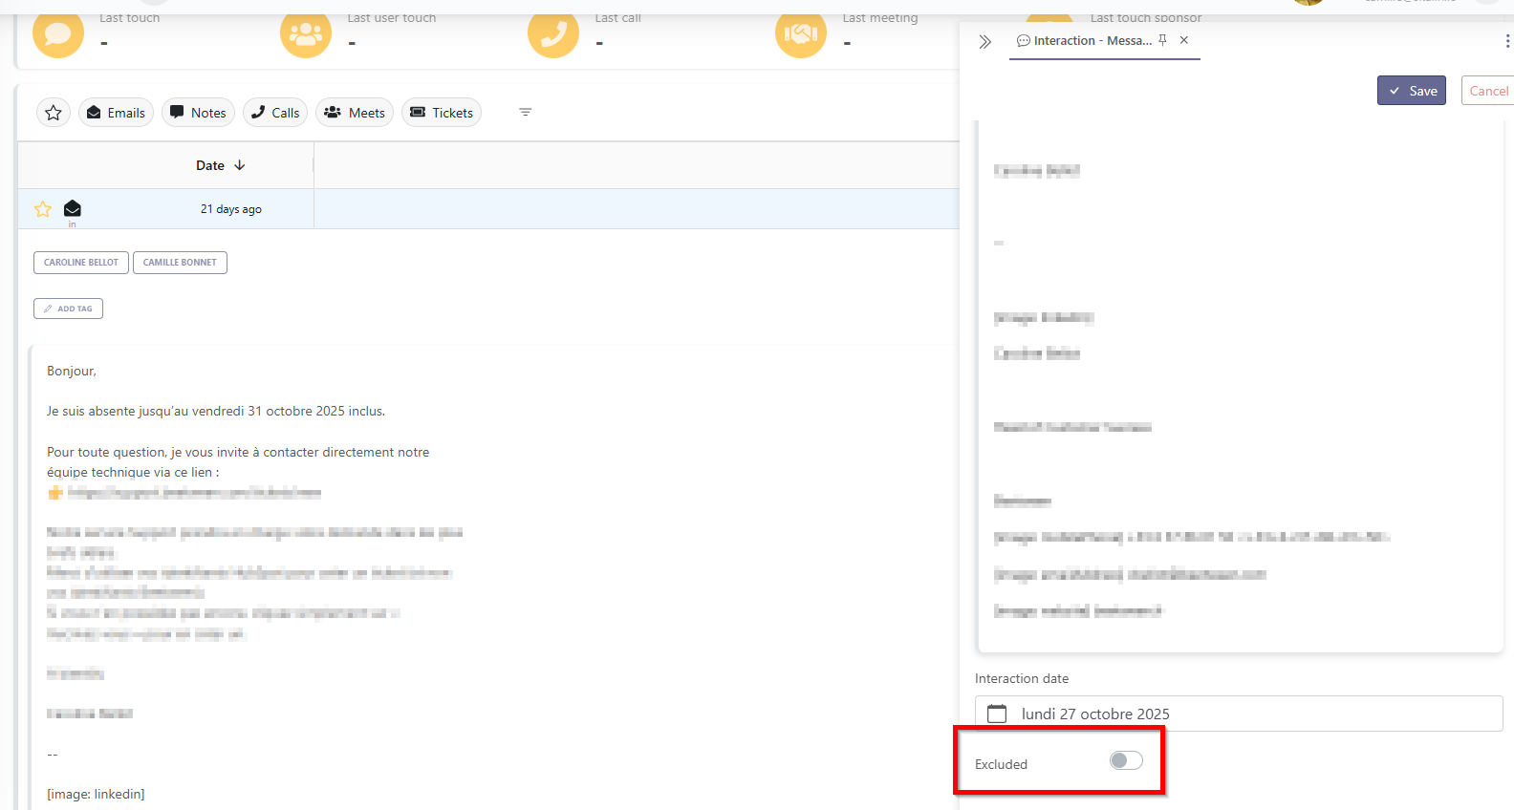This screenshot has height=810, width=1514.
Task: Click the open envelope icon in row
Action: (x=73, y=209)
